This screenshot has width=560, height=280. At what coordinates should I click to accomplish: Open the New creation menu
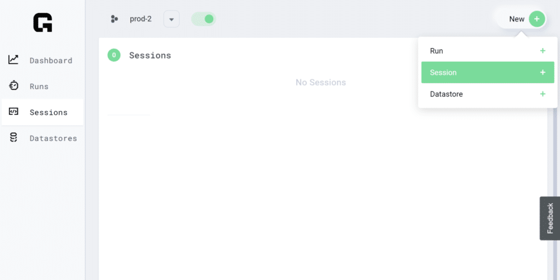click(516, 19)
